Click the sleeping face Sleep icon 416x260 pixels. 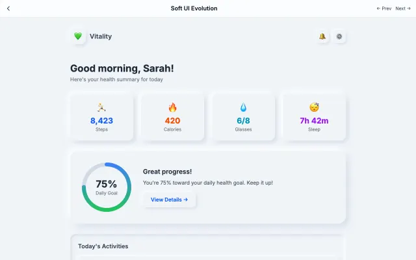point(314,107)
